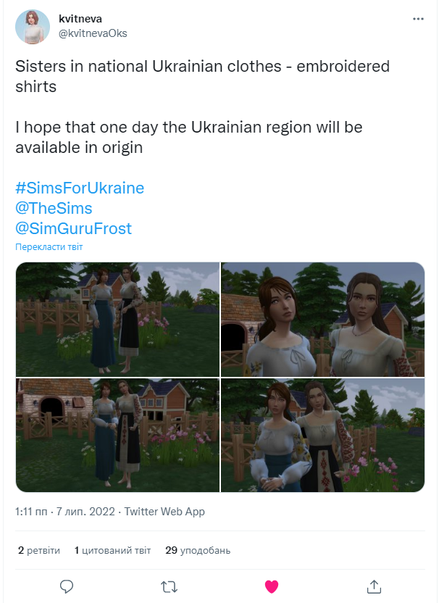
Task: Open bottom-left photo near stone barn
Action: pyautogui.click(x=117, y=435)
